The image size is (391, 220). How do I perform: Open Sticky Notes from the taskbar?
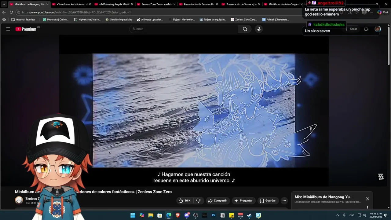pos(232,215)
